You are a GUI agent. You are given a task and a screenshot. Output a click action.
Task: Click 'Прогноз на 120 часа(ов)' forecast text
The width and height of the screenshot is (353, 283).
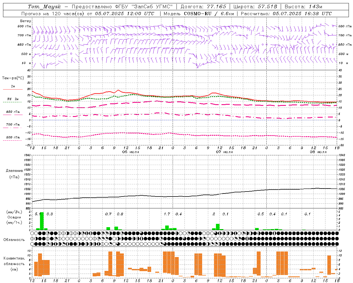[53, 14]
